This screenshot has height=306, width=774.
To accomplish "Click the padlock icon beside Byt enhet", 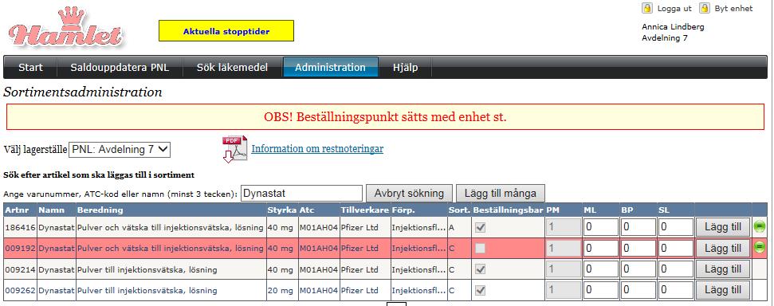I will click(x=705, y=9).
